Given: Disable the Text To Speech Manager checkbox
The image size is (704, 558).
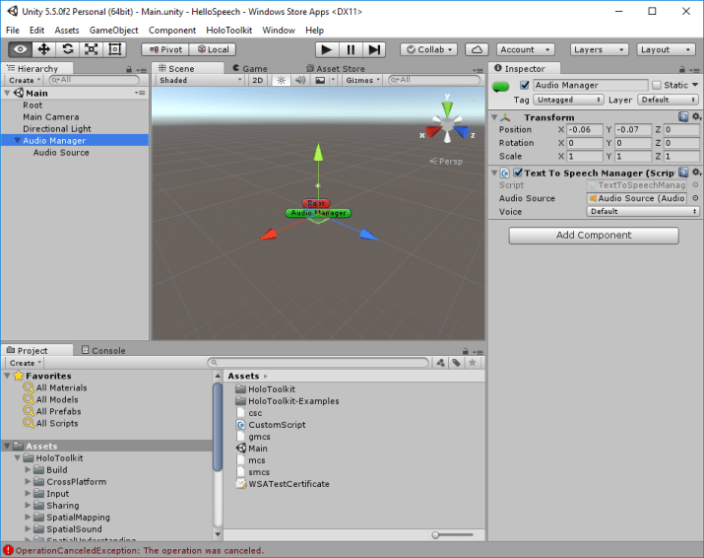Looking at the screenshot, I should 518,173.
